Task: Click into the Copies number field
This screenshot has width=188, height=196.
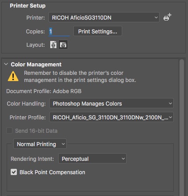Action: click(59, 32)
